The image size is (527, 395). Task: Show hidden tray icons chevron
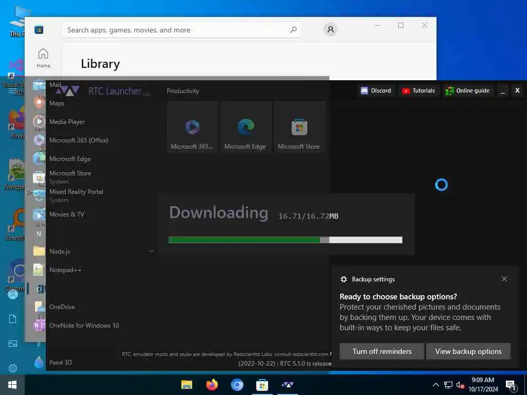click(x=435, y=385)
